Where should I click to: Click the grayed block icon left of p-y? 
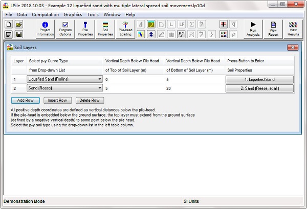click(x=171, y=34)
